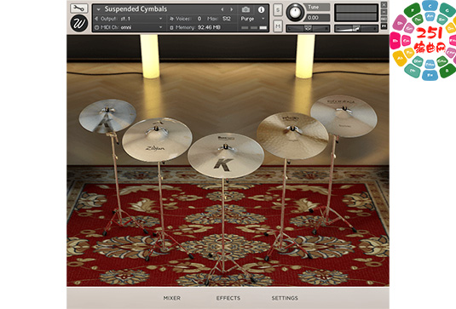Select the Tune value field 0.00
Screen dimensions: 456x309
pyautogui.click(x=318, y=18)
